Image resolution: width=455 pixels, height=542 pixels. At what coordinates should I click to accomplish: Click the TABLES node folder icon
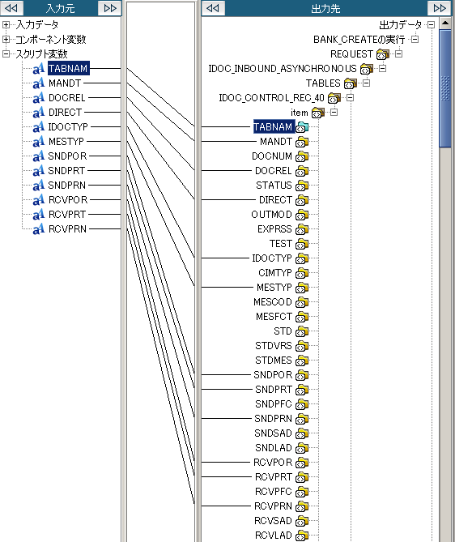coord(350,83)
